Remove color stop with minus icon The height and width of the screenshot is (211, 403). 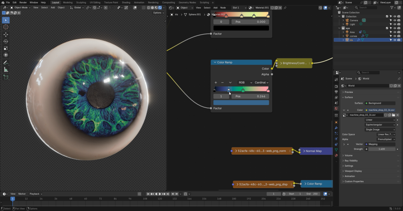(x=222, y=82)
